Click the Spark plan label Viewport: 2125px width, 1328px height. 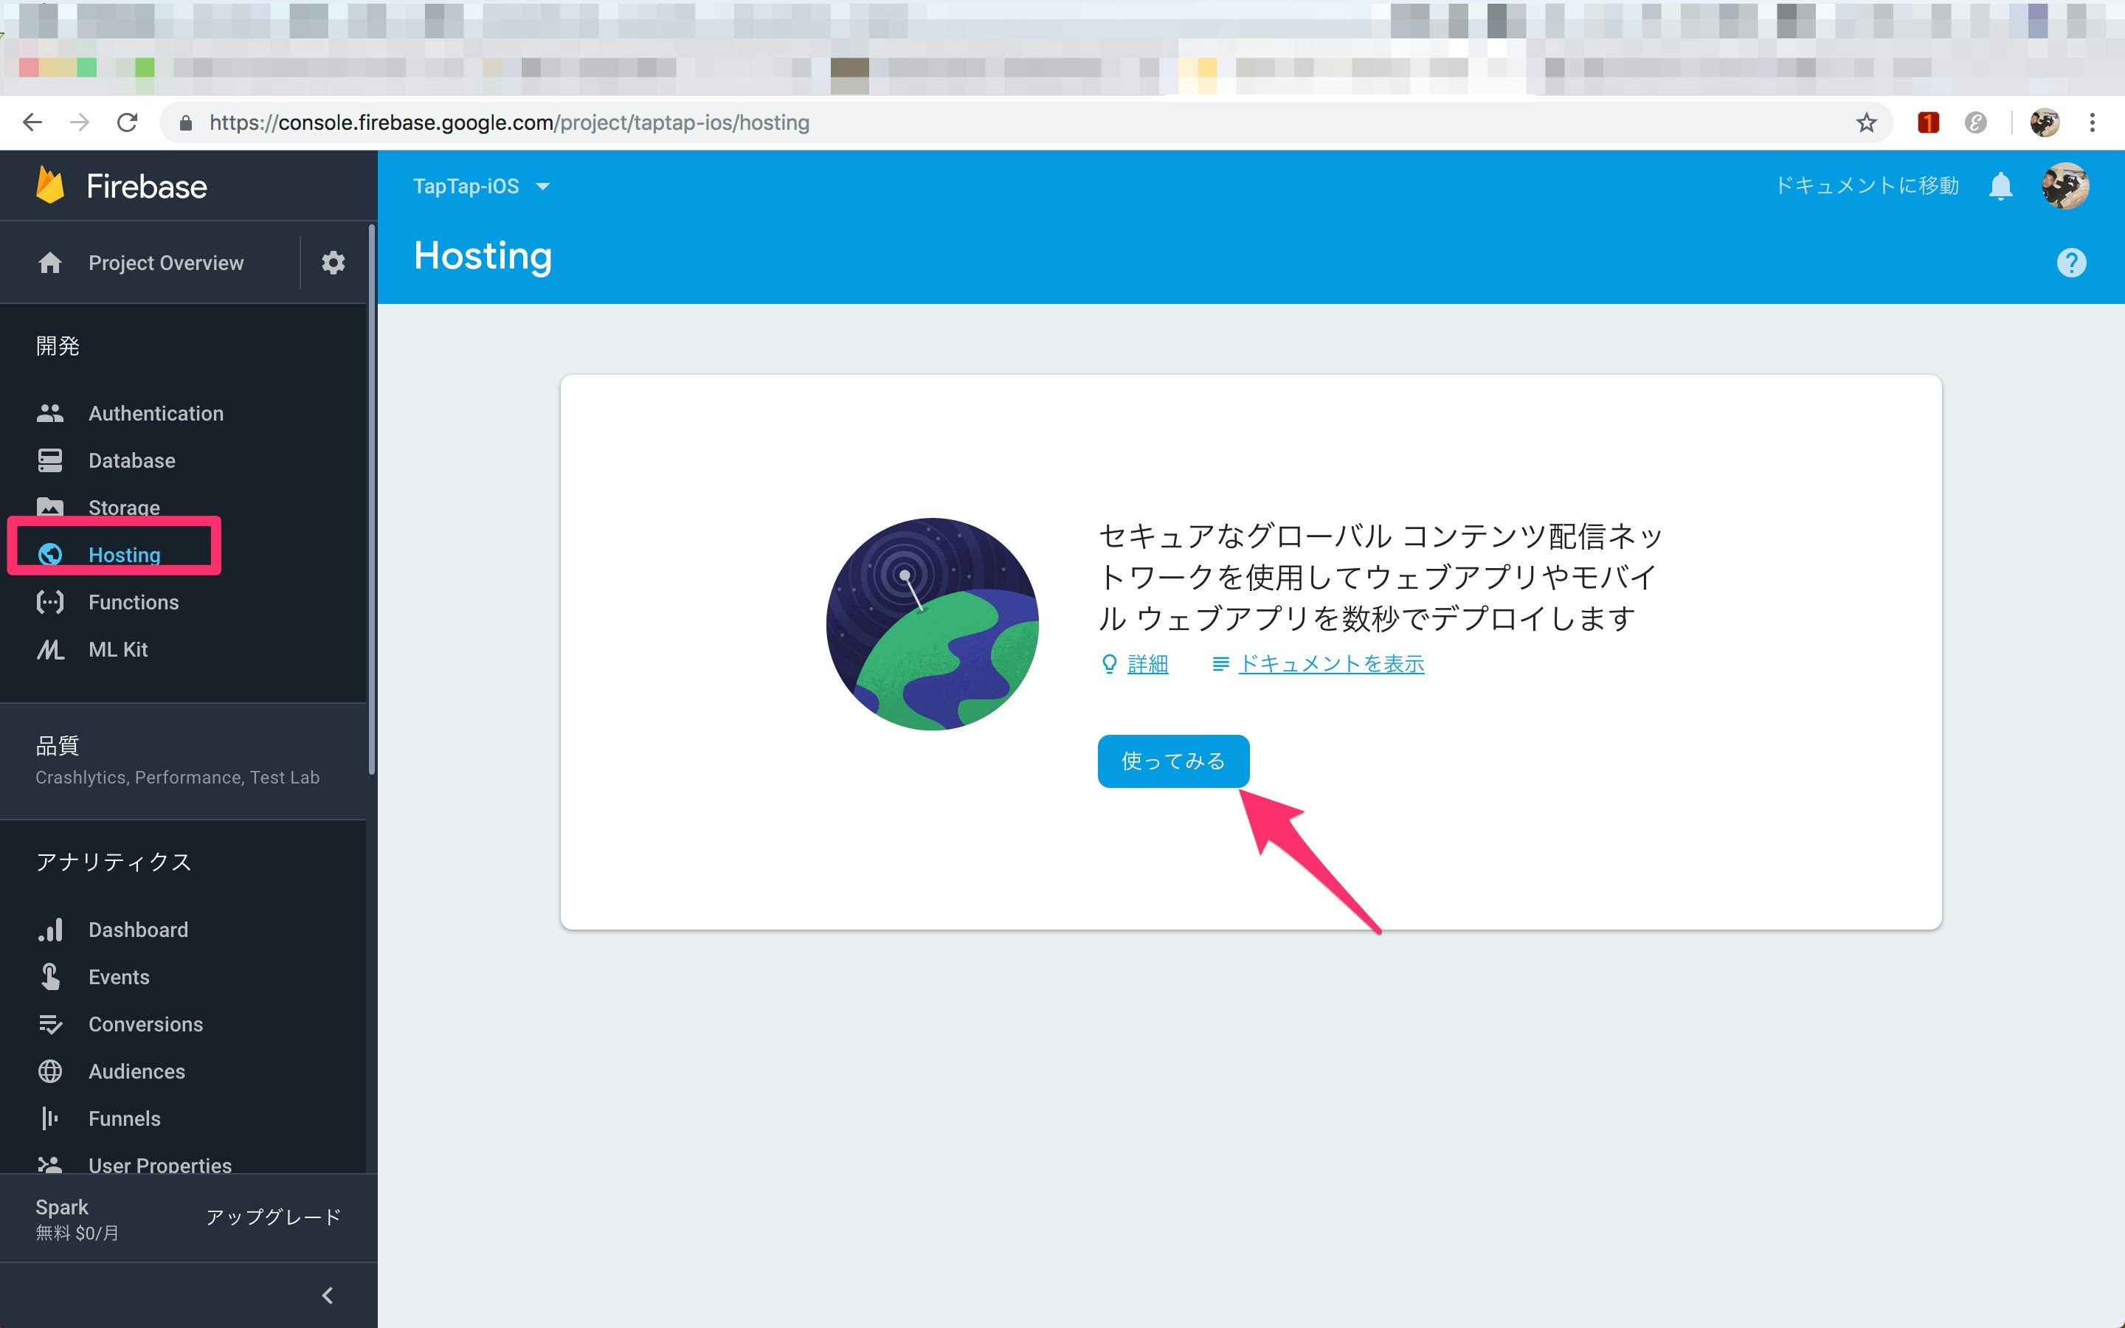[x=62, y=1207]
